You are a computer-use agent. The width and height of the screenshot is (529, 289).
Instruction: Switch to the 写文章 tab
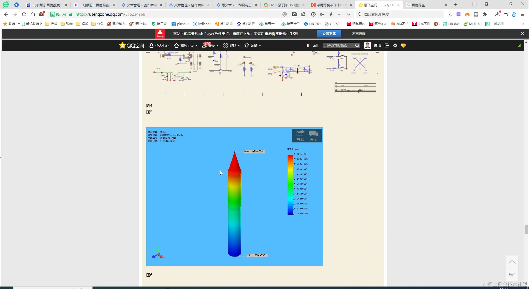tap(237, 5)
